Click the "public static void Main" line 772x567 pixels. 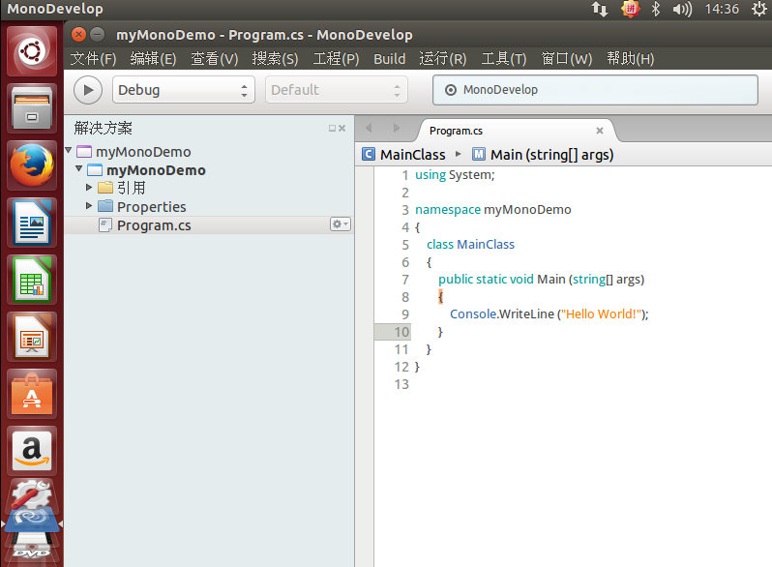[x=541, y=280]
